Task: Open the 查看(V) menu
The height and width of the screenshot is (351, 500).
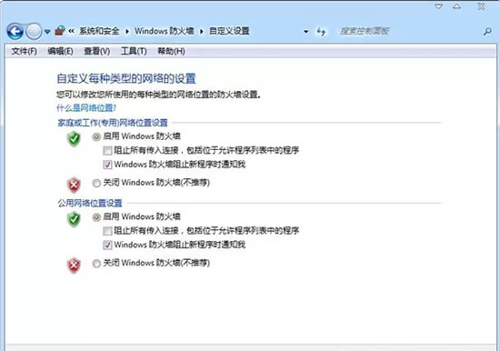Action: point(97,51)
